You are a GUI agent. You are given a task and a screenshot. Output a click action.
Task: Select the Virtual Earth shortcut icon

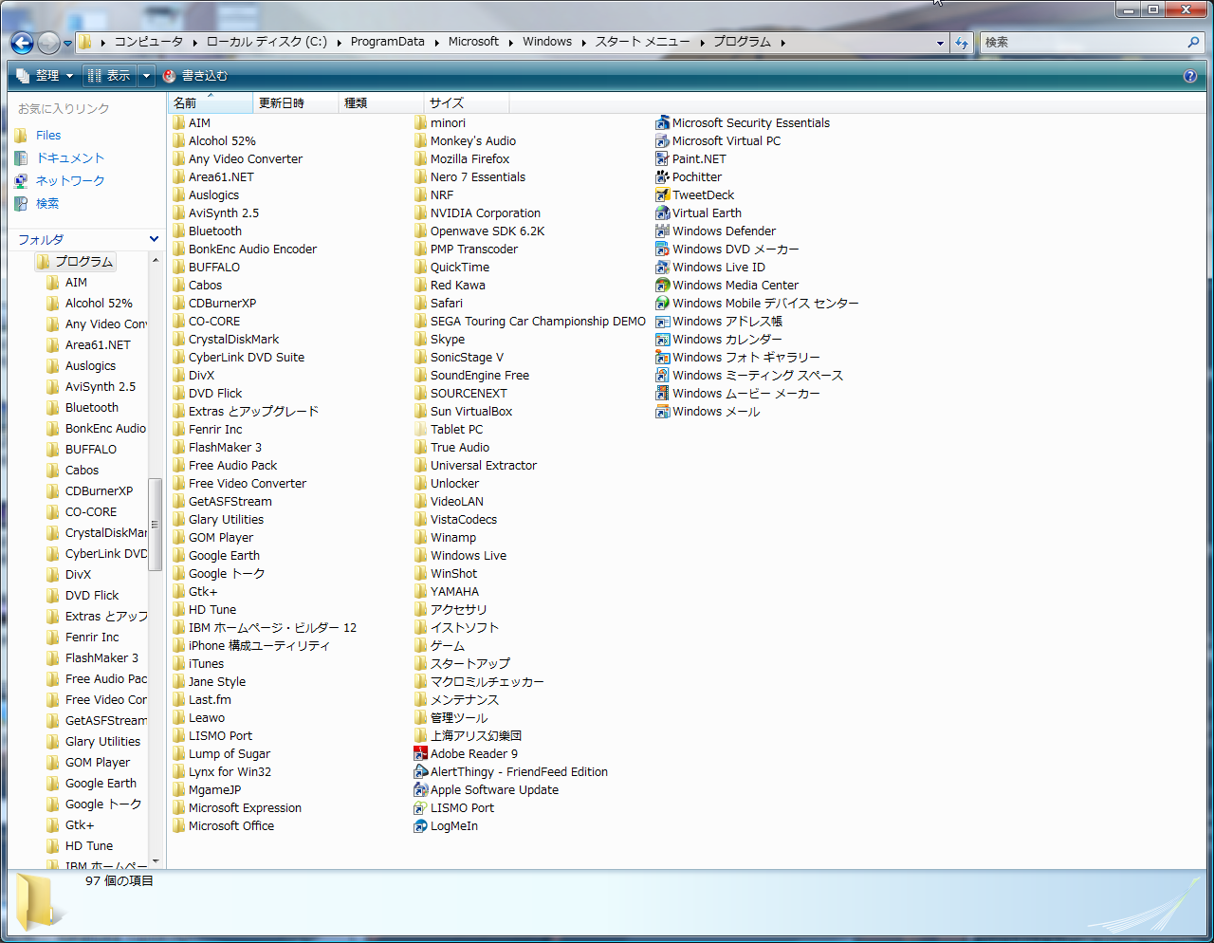[x=662, y=213]
